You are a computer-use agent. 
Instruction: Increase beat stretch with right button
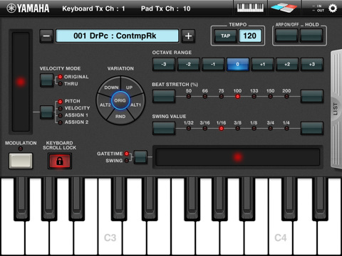pos(312,96)
